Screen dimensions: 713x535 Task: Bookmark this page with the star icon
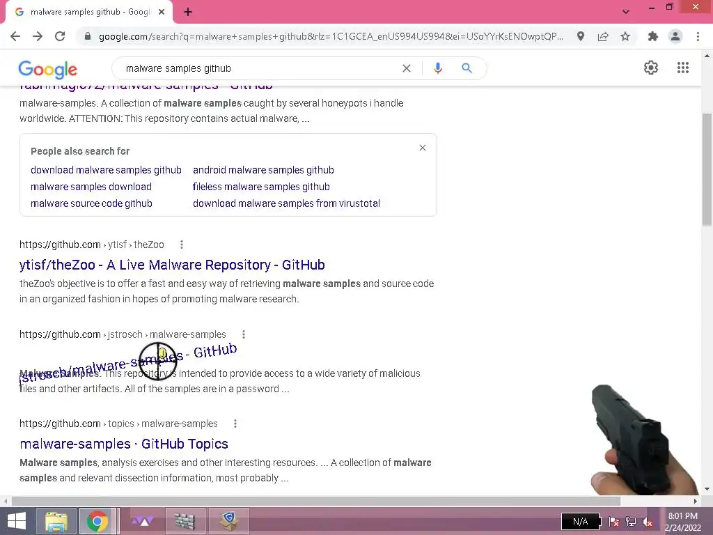click(625, 36)
